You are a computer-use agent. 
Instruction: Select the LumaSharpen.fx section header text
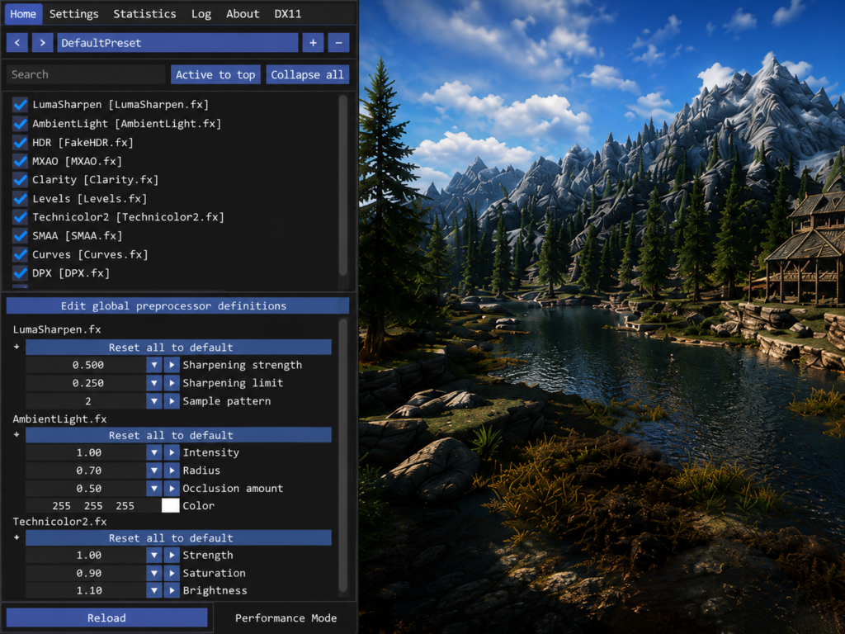(x=57, y=329)
